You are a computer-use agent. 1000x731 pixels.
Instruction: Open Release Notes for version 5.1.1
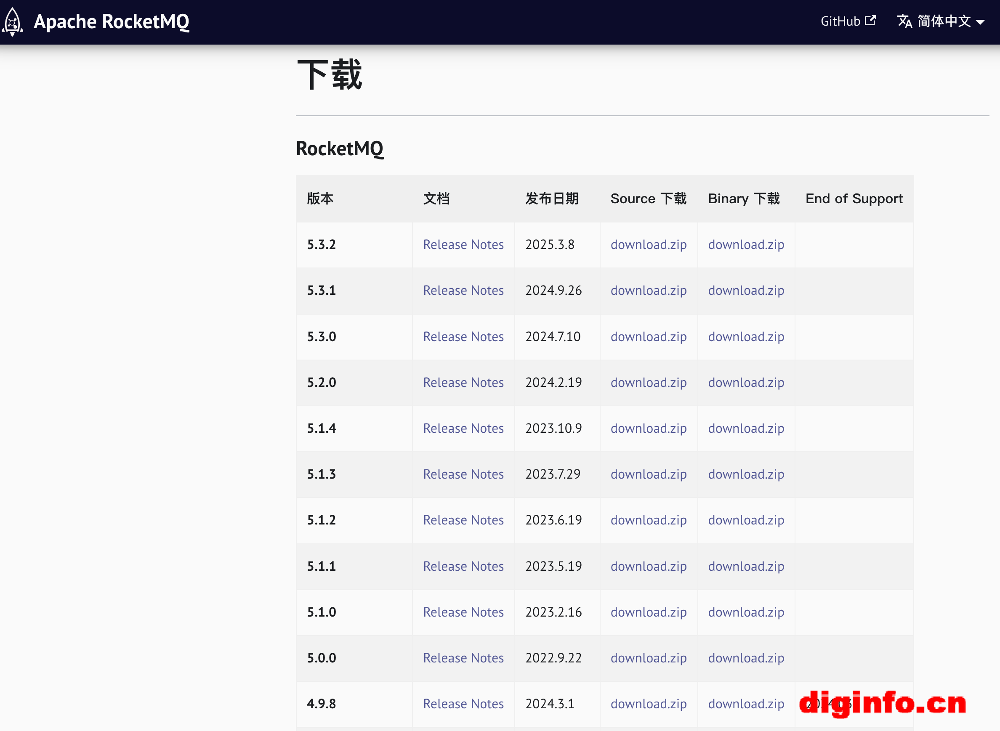463,567
